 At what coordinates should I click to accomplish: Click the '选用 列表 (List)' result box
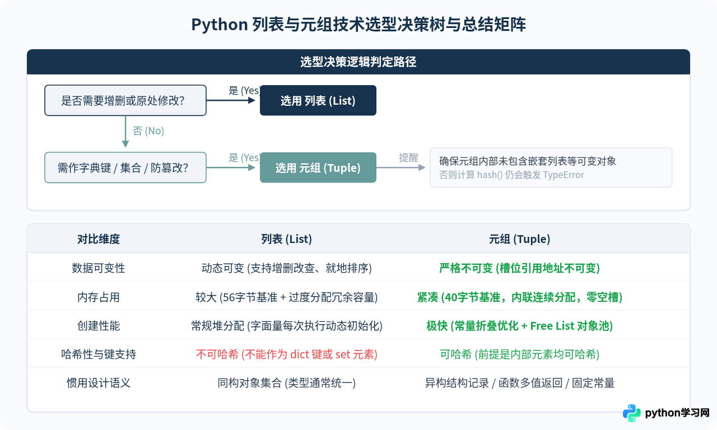click(318, 100)
